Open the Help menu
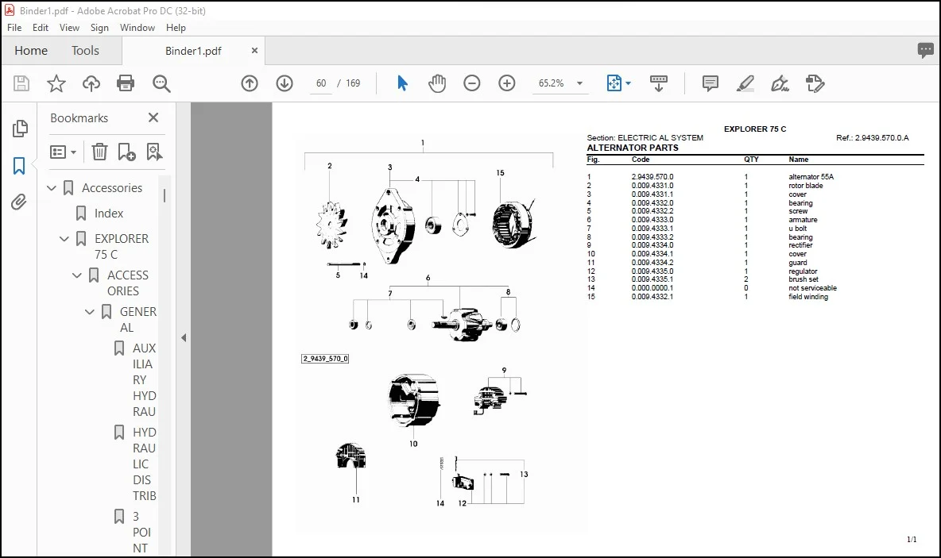The image size is (941, 558). 176,28
